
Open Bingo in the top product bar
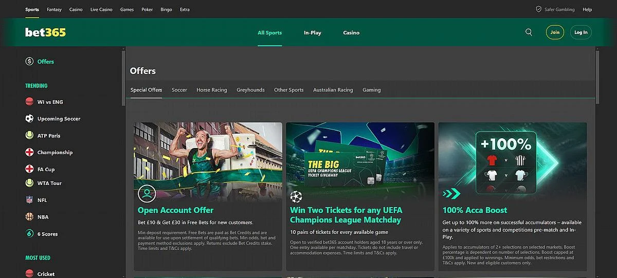click(x=166, y=9)
